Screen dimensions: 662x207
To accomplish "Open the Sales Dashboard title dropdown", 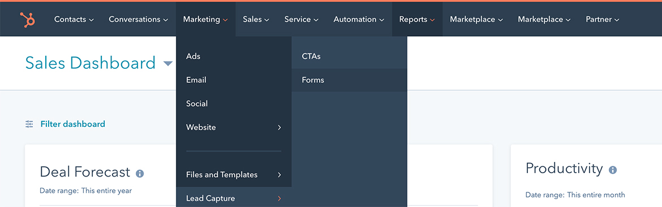I will (168, 64).
